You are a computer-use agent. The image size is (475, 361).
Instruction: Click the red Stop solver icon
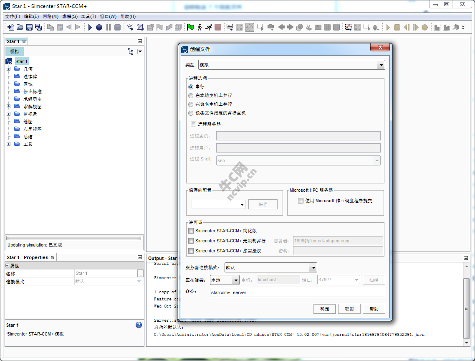click(218, 27)
